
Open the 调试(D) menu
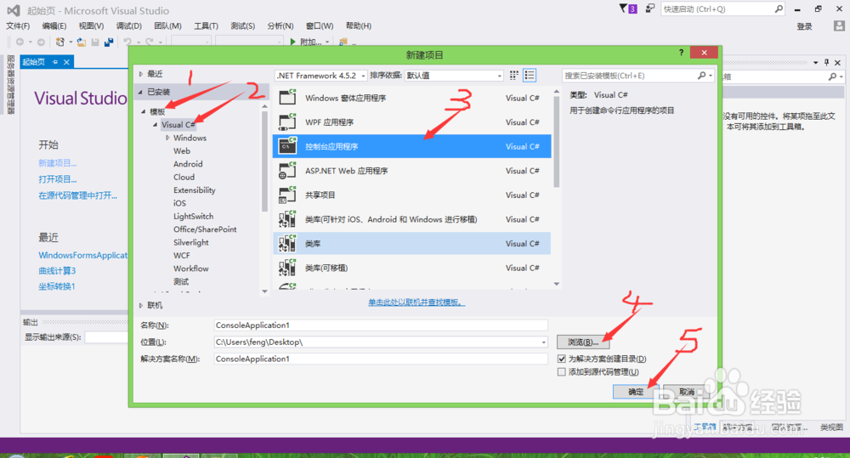[128, 25]
